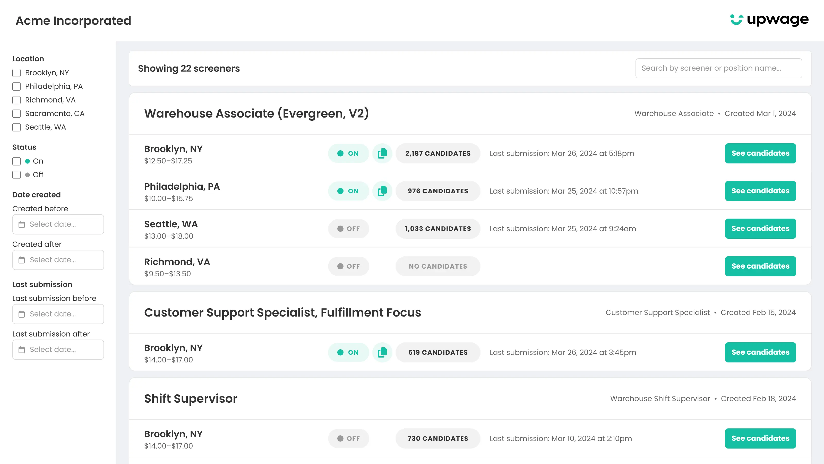Click the 2,187 candidates badge

coord(437,153)
